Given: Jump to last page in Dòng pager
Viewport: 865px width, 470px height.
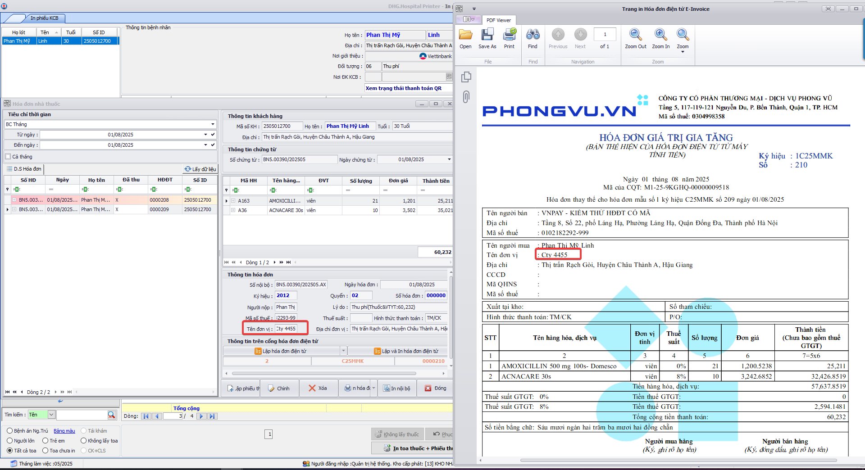Looking at the screenshot, I should 212,416.
